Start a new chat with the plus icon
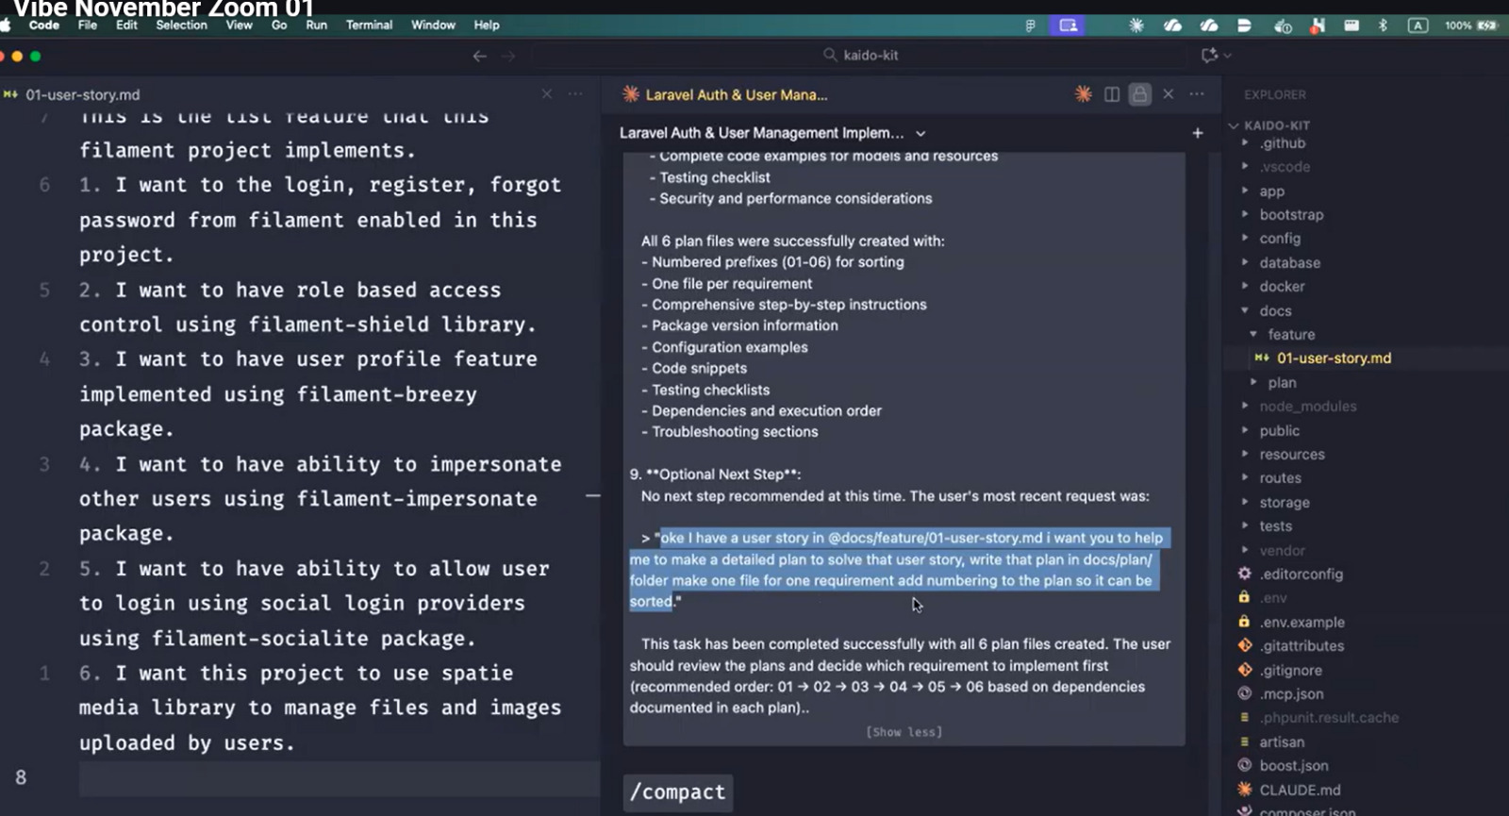1509x816 pixels. (x=1197, y=133)
